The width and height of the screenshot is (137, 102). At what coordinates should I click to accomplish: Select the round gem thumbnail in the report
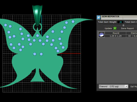(x=101, y=35)
